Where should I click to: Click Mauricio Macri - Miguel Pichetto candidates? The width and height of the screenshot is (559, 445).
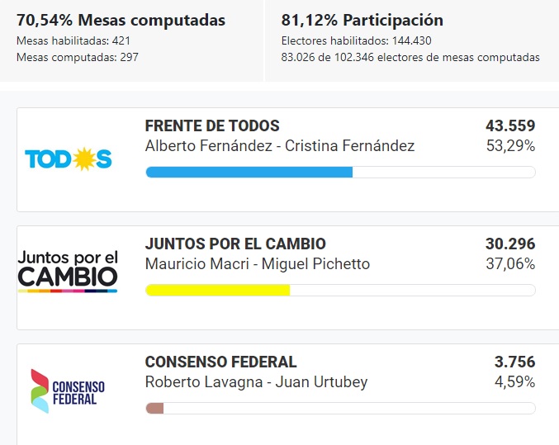tap(257, 264)
